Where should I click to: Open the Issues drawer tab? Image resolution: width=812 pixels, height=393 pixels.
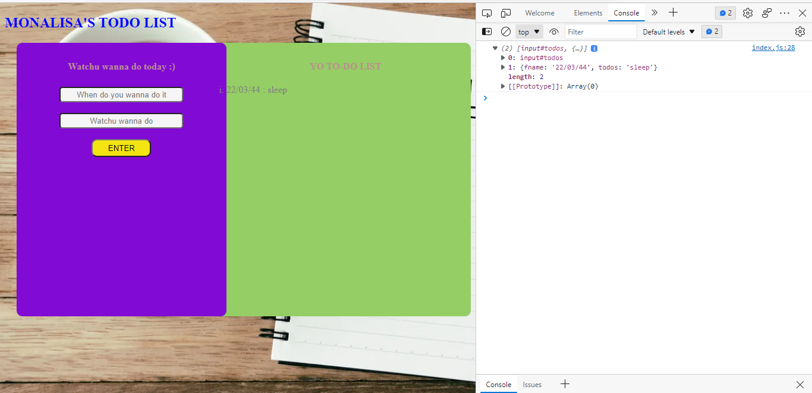[x=532, y=385]
